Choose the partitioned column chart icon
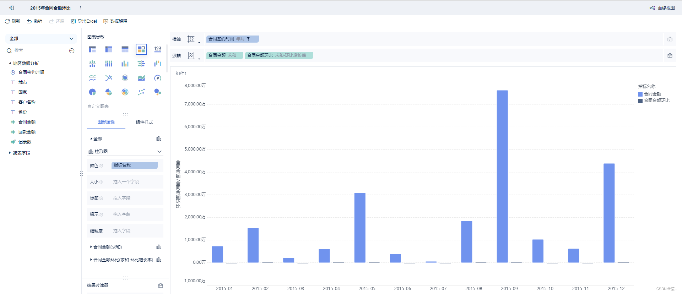 click(x=92, y=64)
